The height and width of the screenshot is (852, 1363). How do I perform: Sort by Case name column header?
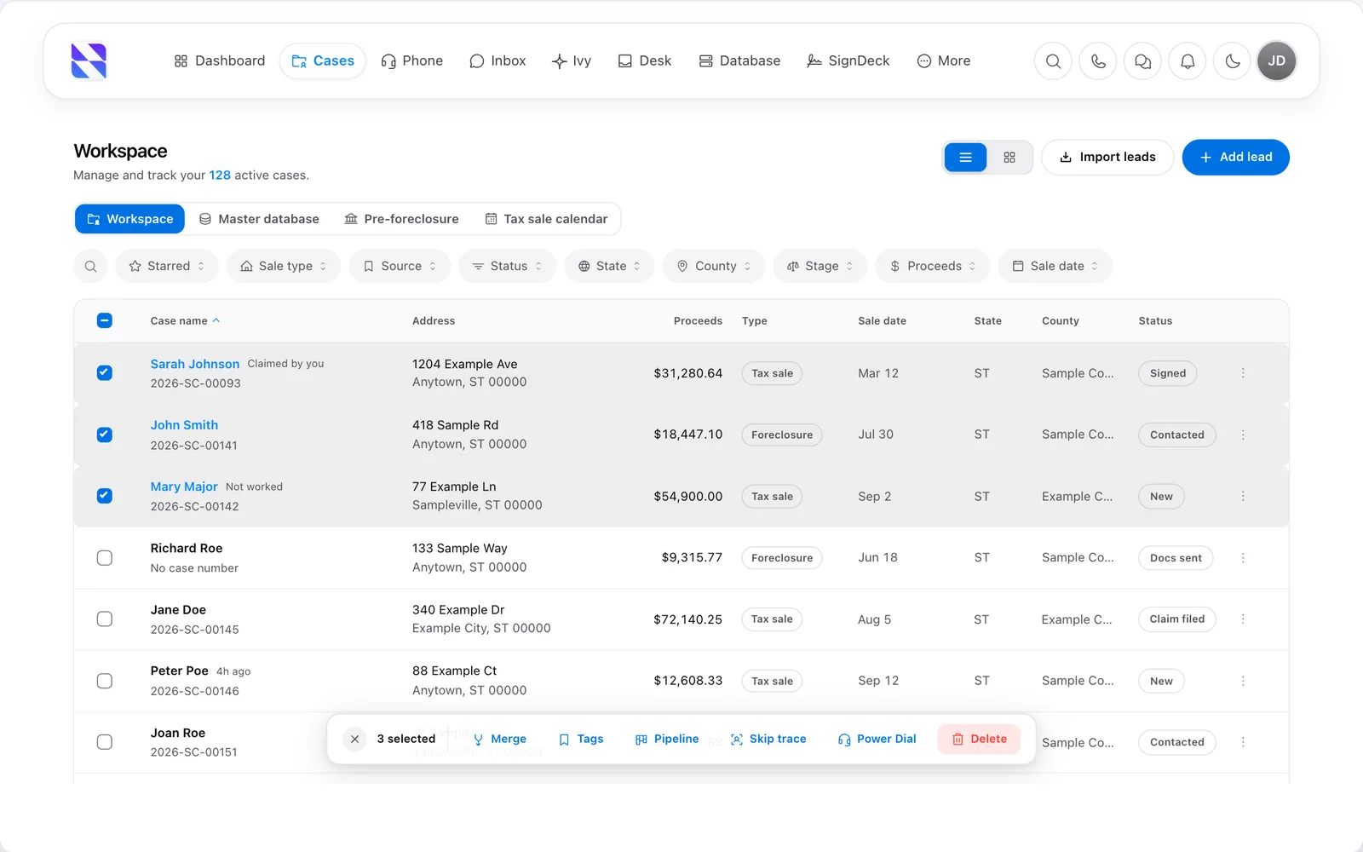coord(185,321)
